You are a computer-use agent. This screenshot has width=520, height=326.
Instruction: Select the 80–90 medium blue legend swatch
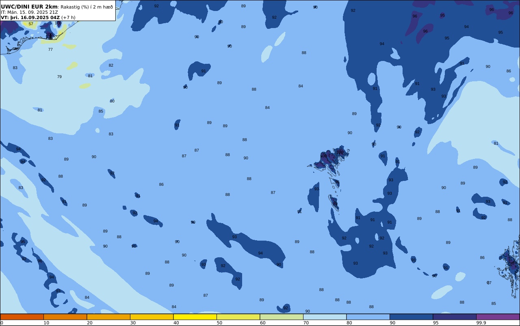pyautogui.click(x=368, y=317)
